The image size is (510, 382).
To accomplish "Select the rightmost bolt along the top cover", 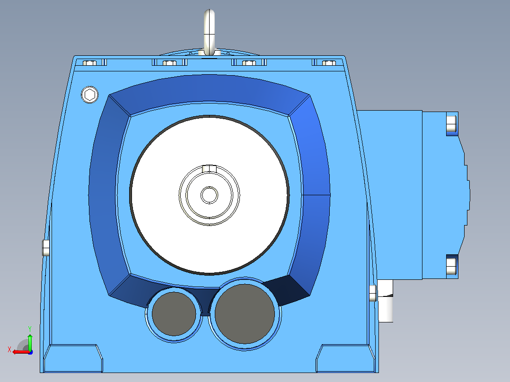I will click(x=329, y=63).
